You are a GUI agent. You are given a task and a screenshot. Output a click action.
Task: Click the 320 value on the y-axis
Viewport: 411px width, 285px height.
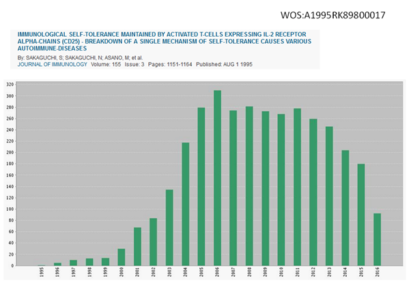[10, 85]
